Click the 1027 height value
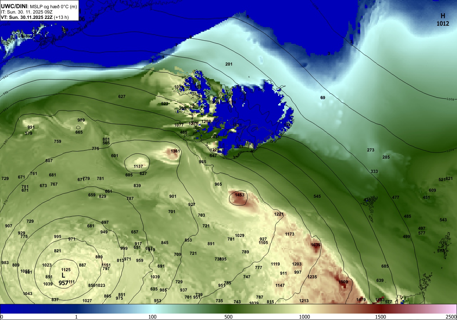Viewport: 457px width, 320px height. point(87,301)
